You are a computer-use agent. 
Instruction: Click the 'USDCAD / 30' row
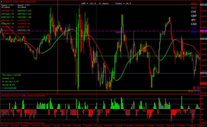point(8,24)
